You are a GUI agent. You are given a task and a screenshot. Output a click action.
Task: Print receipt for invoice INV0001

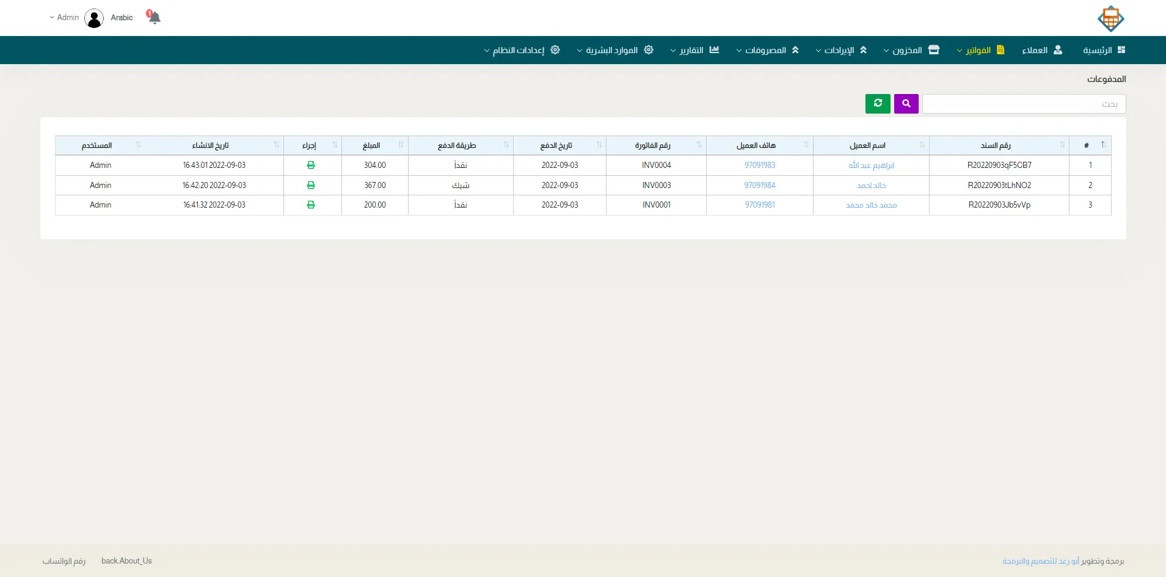[311, 205]
